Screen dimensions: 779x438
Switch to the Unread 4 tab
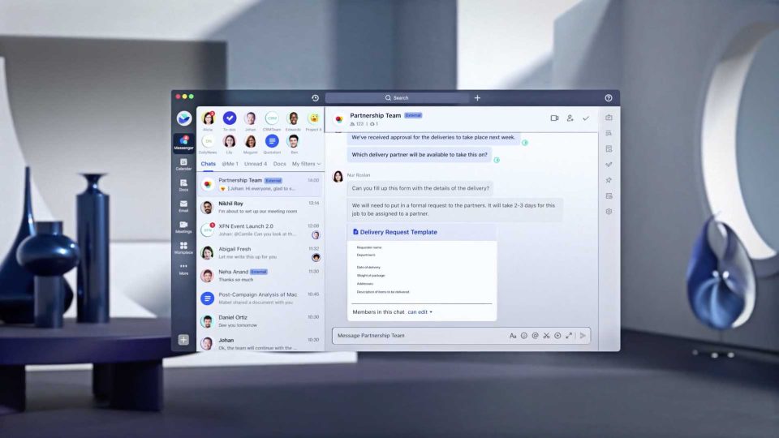pos(256,164)
